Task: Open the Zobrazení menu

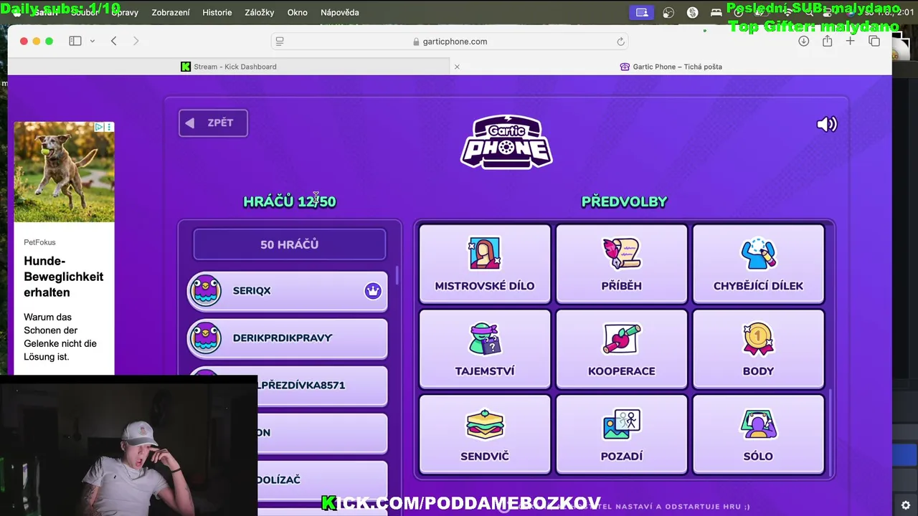Action: [x=171, y=12]
